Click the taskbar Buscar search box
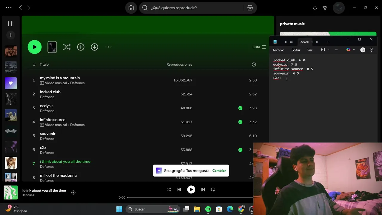This screenshot has width=382, height=215. point(153,209)
